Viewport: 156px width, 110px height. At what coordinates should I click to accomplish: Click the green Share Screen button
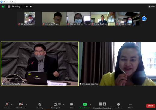[x=85, y=106]
